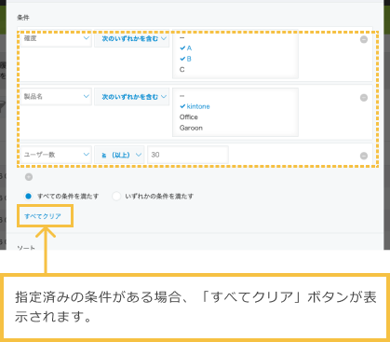Open the 次のいずれかを含む operator dropdown for 確度
390x342 pixels.
click(132, 38)
